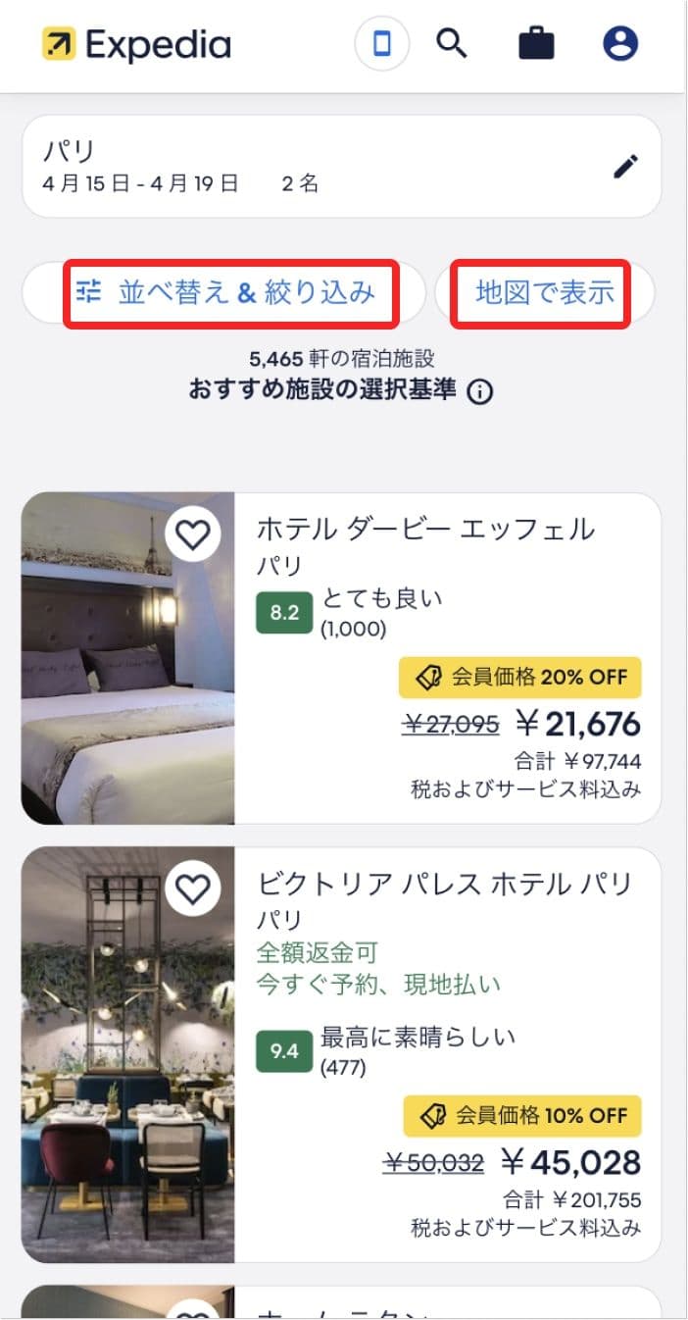The width and height of the screenshot is (688, 1320).
Task: View the ホテル ダービー エッフェル bedroom photo
Action: coord(127,686)
